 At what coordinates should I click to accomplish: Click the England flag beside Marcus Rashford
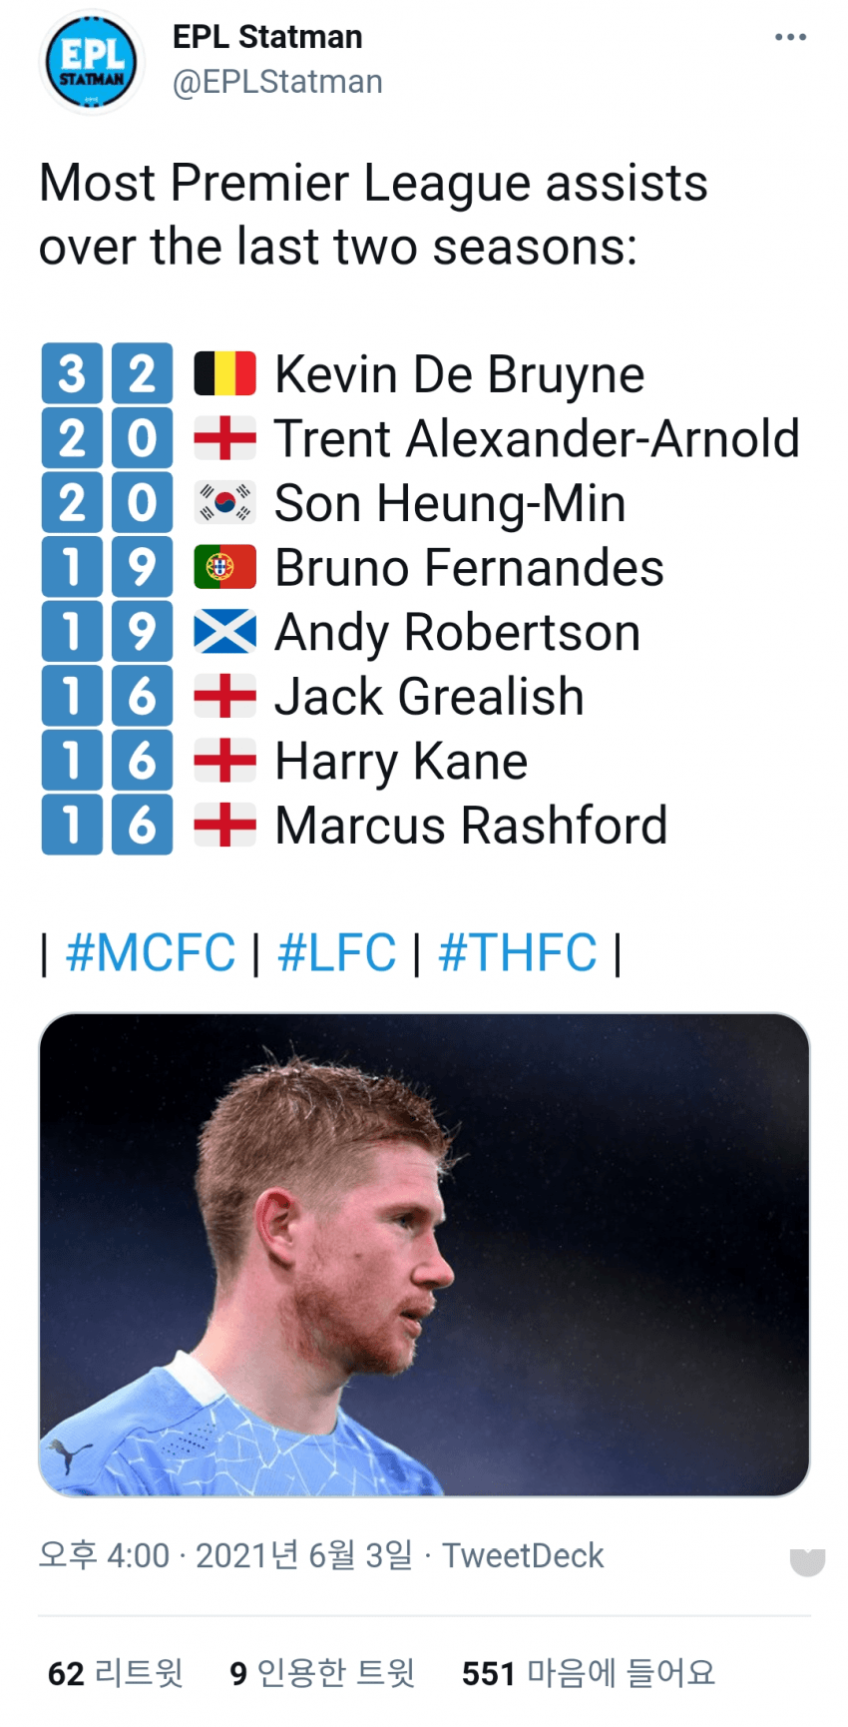[x=224, y=826]
